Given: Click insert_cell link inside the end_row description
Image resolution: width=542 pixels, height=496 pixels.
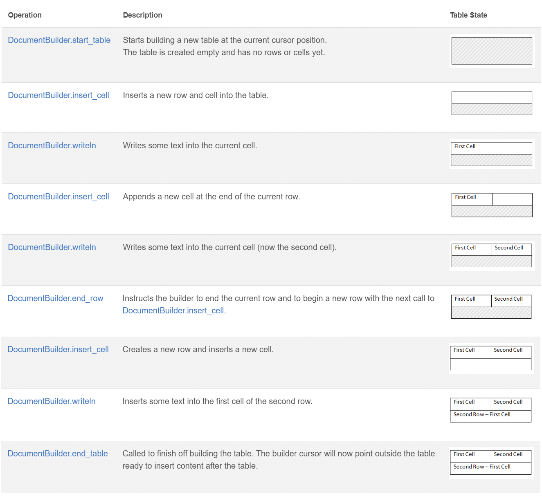Looking at the screenshot, I should [x=173, y=311].
